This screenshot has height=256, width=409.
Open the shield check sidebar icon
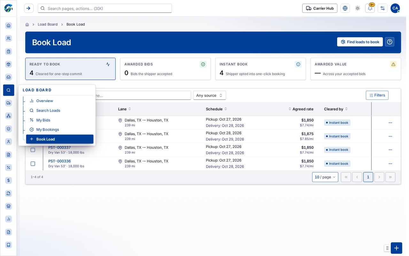point(9,129)
